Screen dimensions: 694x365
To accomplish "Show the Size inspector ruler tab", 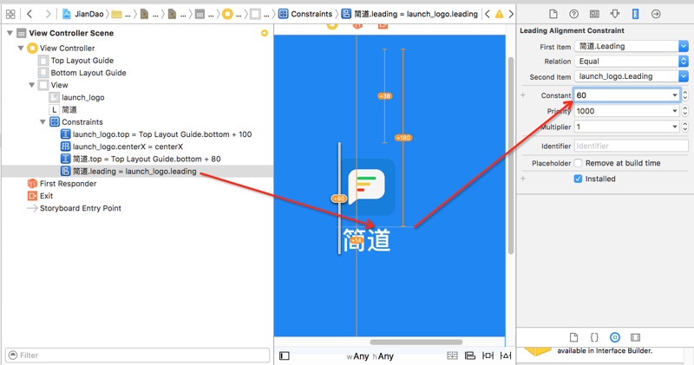I will tap(636, 14).
